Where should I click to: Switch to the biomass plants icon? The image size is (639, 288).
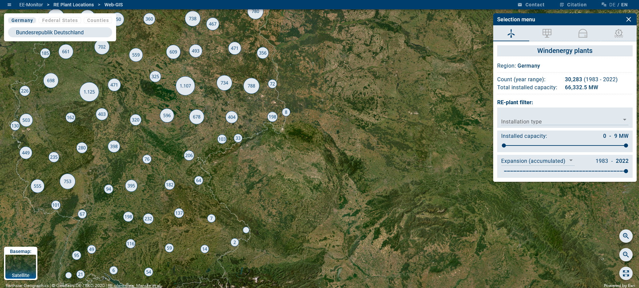pos(583,33)
